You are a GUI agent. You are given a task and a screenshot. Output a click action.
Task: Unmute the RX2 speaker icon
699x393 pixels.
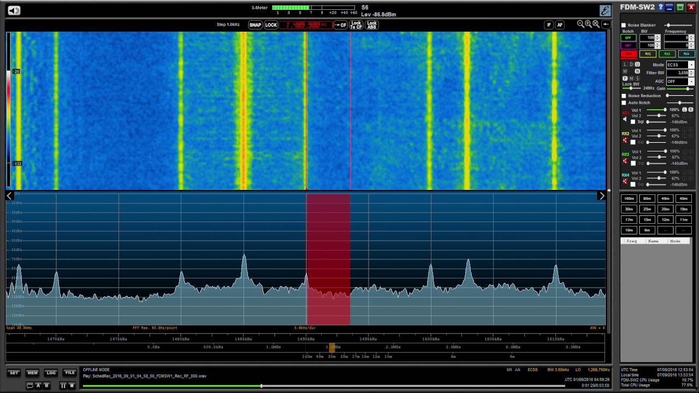(625, 140)
